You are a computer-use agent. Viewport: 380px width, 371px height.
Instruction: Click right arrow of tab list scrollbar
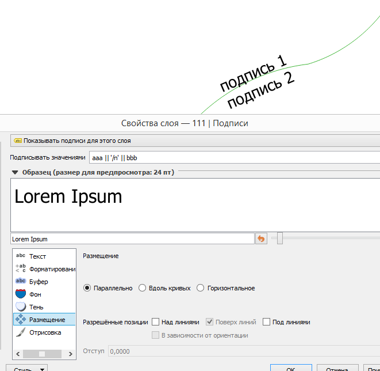[x=70, y=354]
